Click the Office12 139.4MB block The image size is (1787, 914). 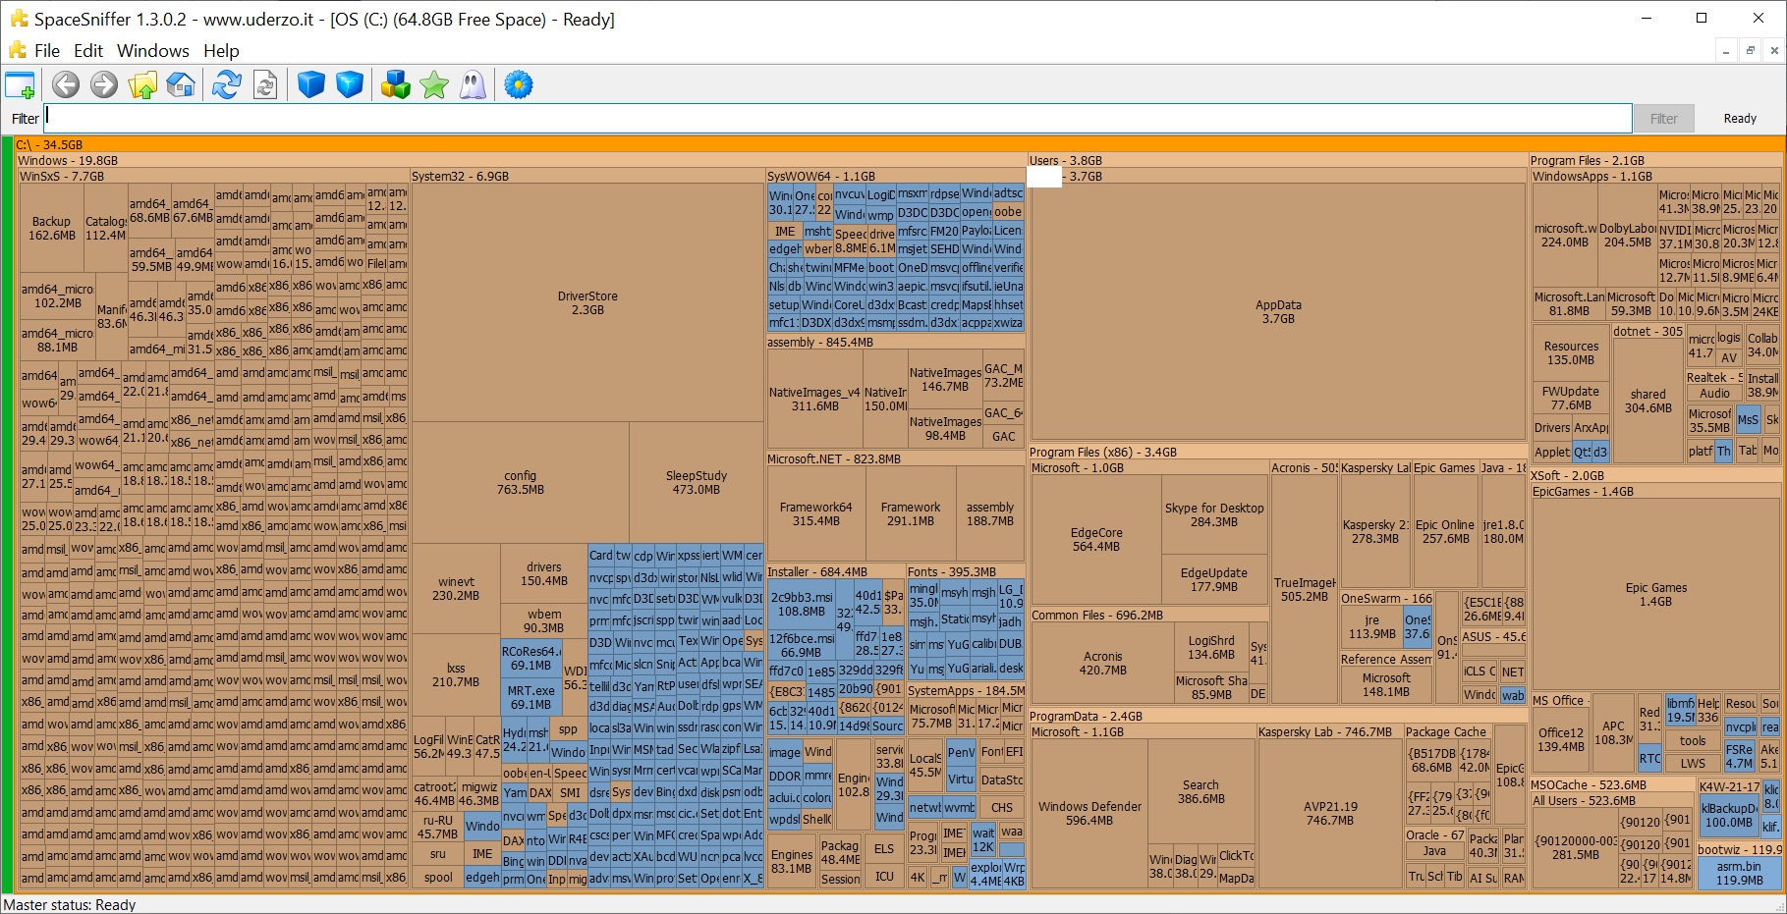tap(1561, 740)
